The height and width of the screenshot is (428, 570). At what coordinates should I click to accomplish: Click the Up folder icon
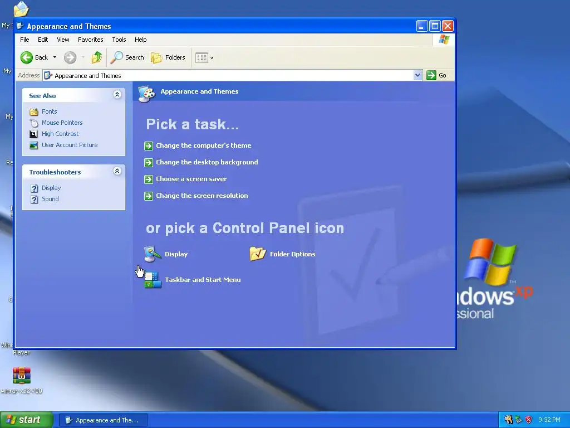[x=97, y=57]
